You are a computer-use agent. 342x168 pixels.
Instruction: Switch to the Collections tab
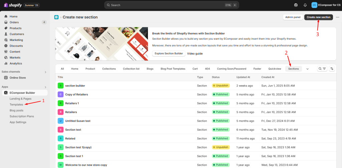coord(109,69)
